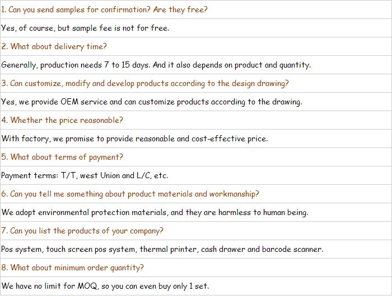Image resolution: width=392 pixels, height=296 pixels.
Task: Select the answer about environmental protection materials
Action: coord(155,213)
